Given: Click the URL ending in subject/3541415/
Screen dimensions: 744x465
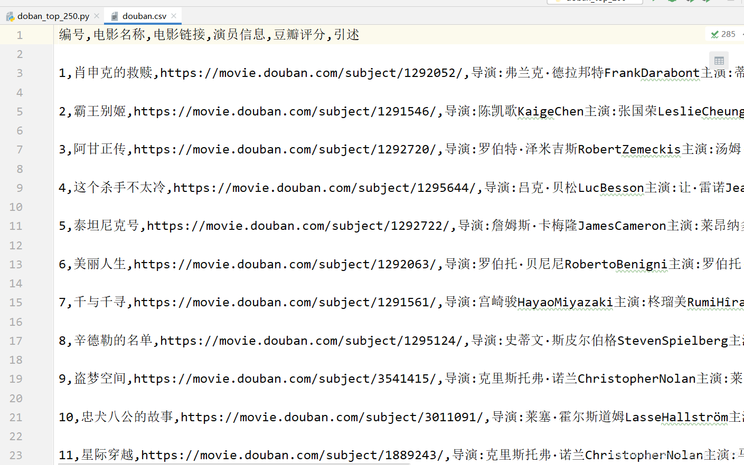Looking at the screenshot, I should (285, 379).
